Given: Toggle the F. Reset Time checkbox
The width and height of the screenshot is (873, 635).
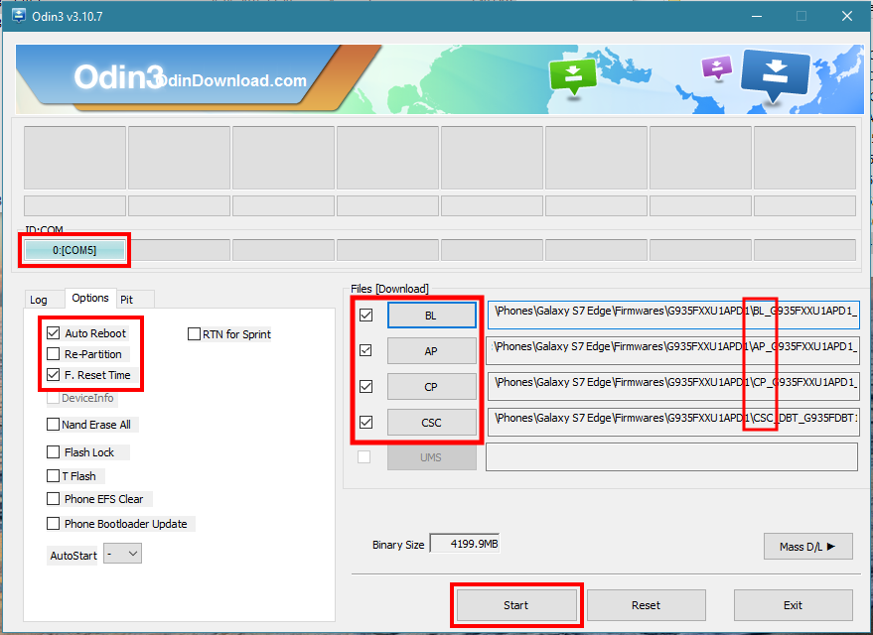Looking at the screenshot, I should point(54,375).
